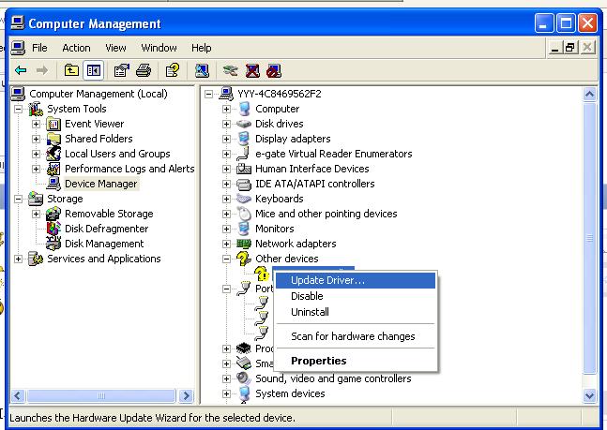Open the File menu
Image resolution: width=607 pixels, height=430 pixels.
coord(39,48)
